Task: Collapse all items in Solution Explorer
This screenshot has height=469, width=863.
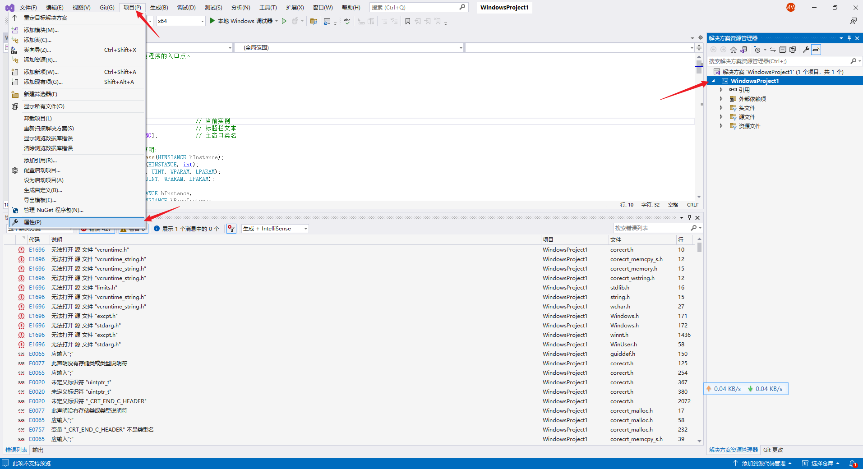Action: point(783,50)
